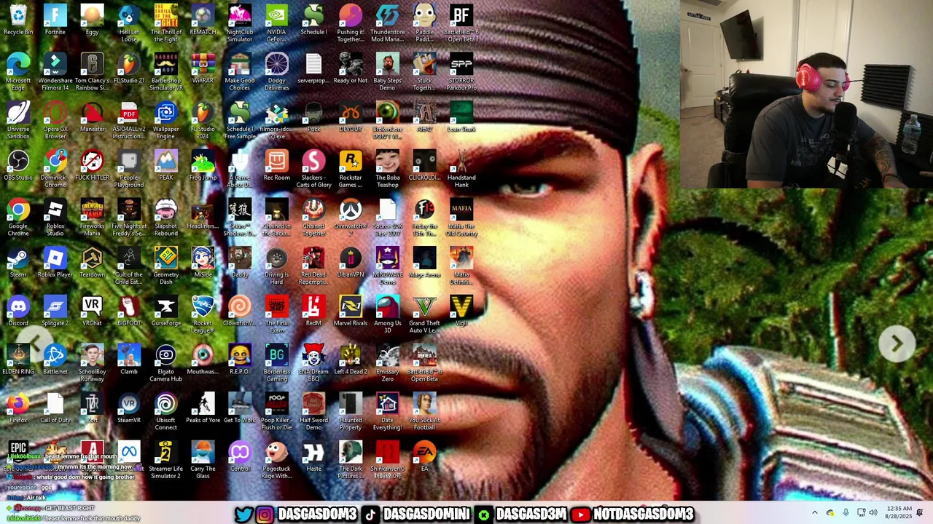Open the Recycle Bin desktop icon
The height and width of the screenshot is (524, 933).
[18, 20]
